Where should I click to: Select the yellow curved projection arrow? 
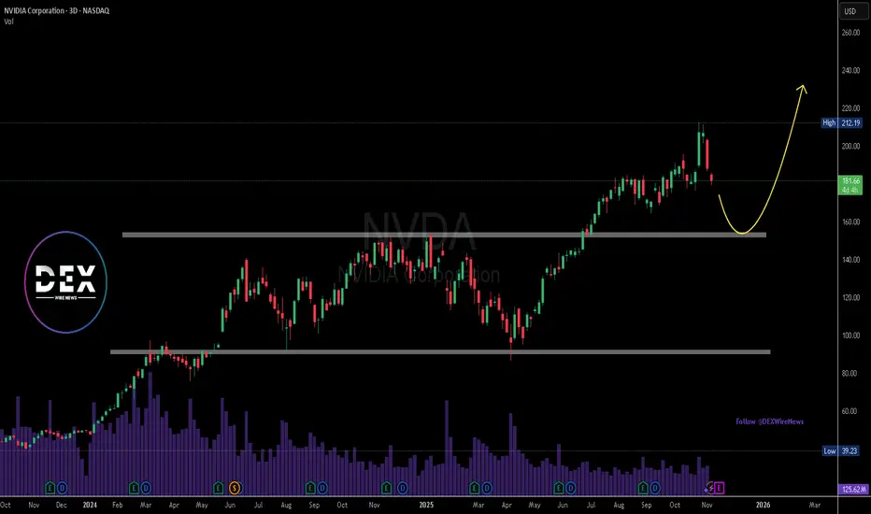[763, 160]
